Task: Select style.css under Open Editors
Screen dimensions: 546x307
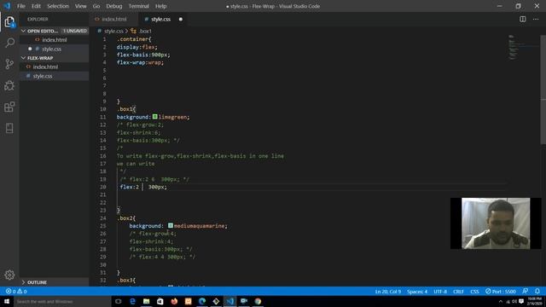Action: (54, 49)
